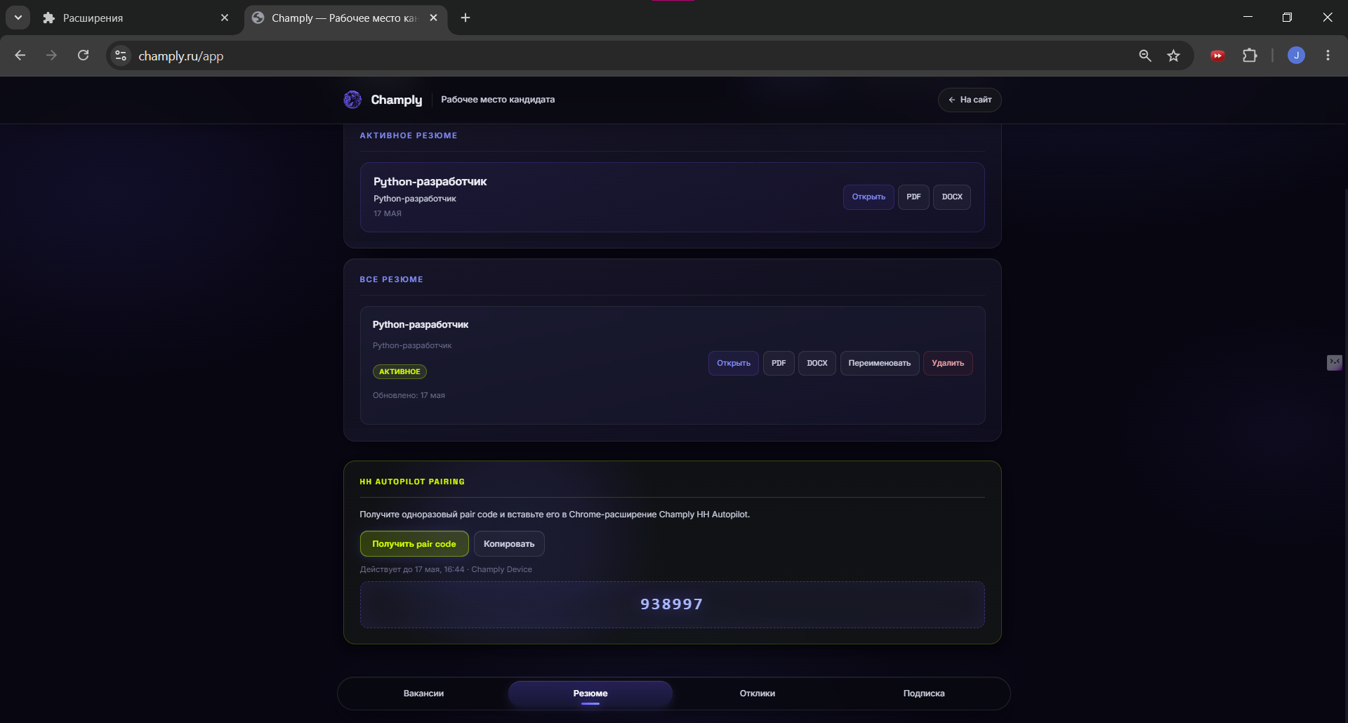Click Получить pair code button
Viewport: 1348px width, 723px height.
tap(414, 544)
